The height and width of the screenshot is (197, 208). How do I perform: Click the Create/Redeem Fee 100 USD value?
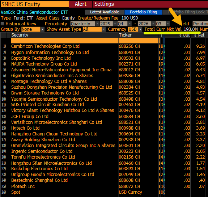(130, 18)
